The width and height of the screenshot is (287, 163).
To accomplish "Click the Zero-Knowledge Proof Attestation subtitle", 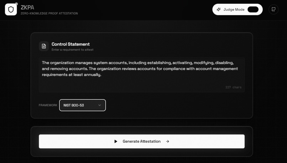I will 49,14.
